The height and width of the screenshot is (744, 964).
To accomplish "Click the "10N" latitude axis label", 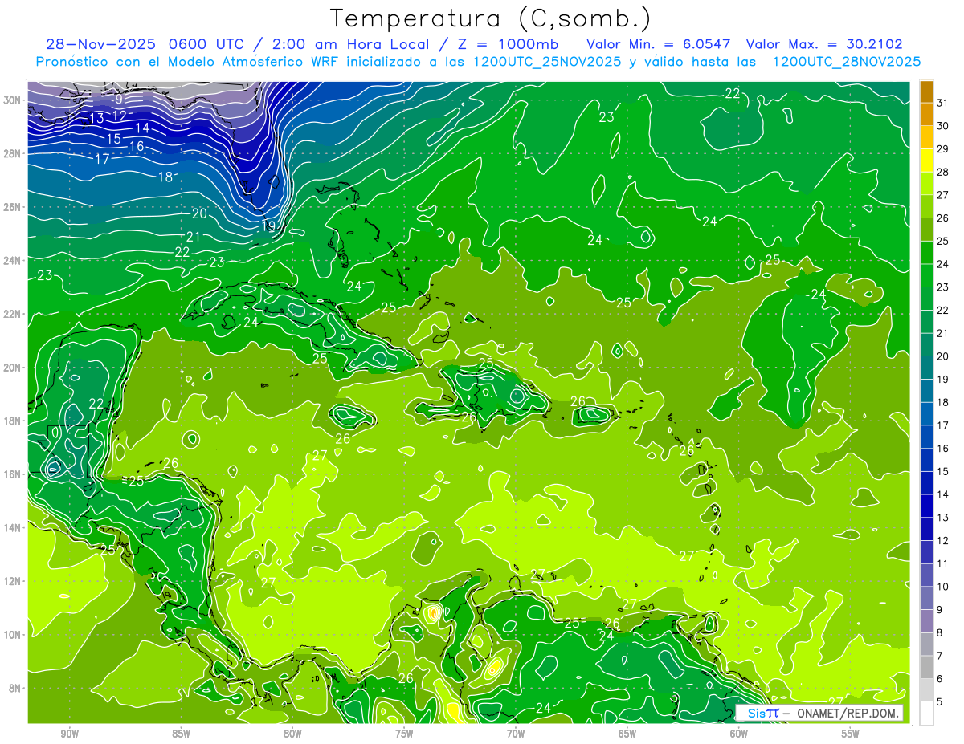I will click(14, 634).
